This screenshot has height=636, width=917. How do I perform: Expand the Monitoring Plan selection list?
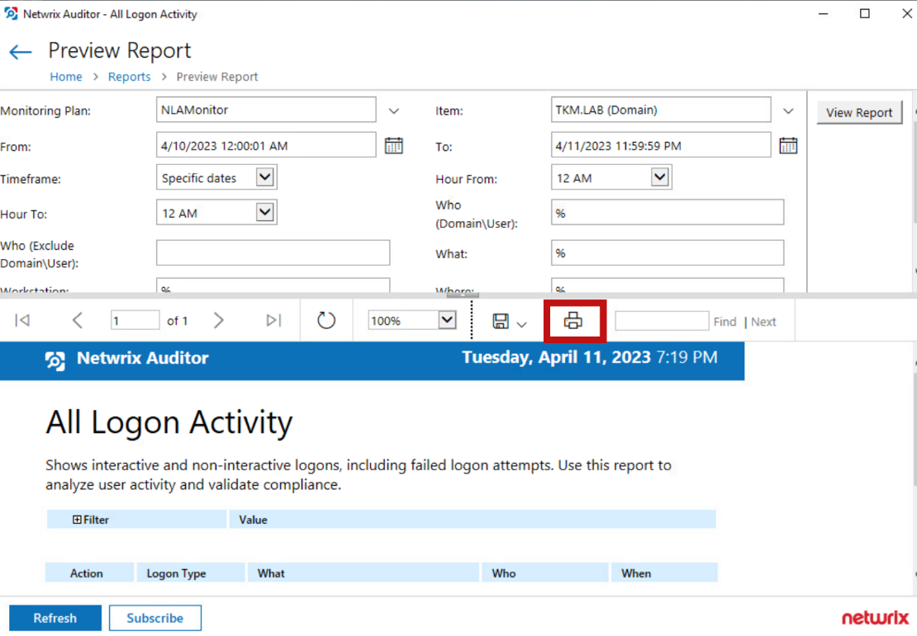point(394,111)
